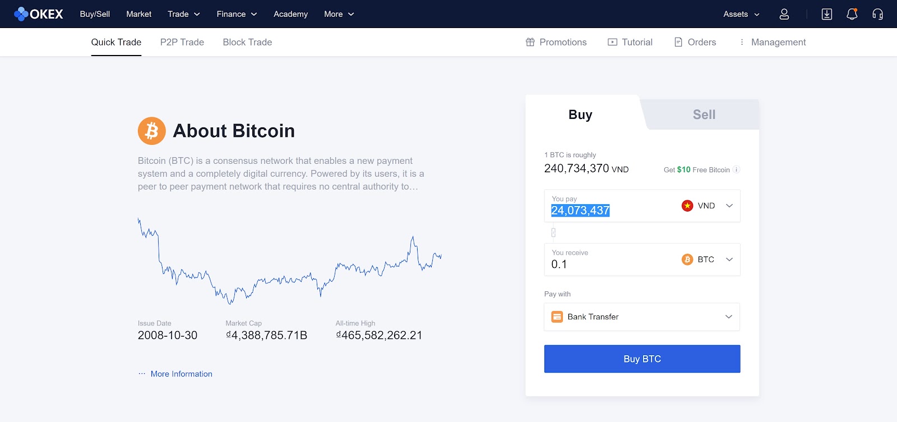Click the Pay with label
The image size is (897, 422).
557,294
